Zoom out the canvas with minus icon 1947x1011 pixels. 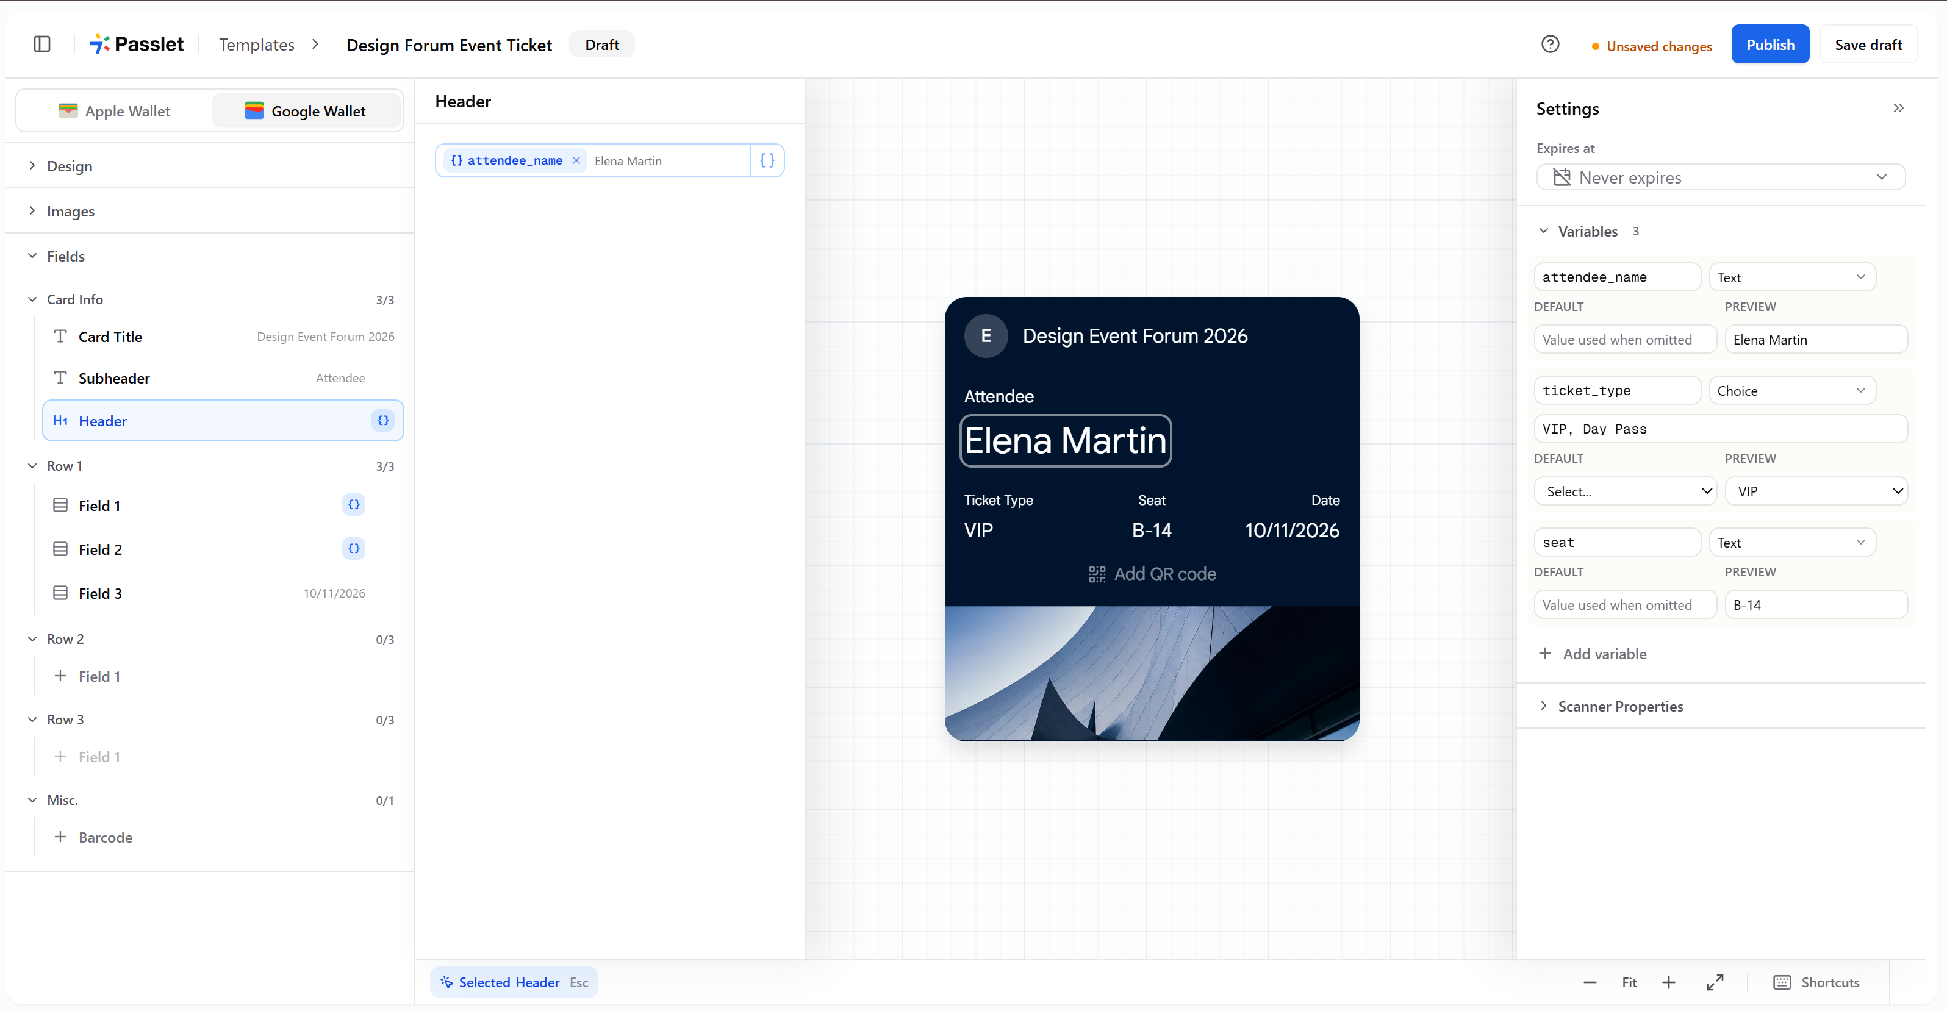coord(1590,982)
